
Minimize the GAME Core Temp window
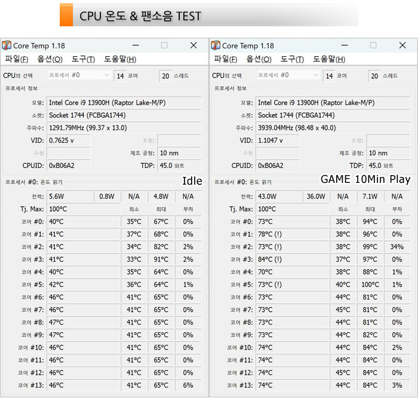click(345, 45)
